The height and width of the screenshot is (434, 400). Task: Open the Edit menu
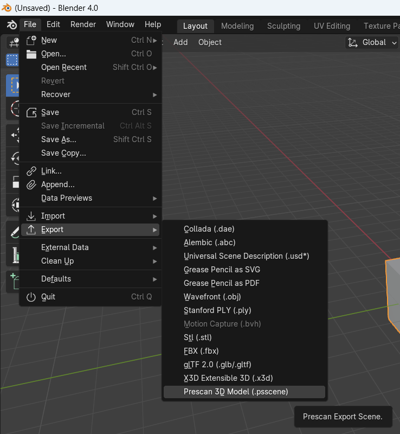point(53,24)
